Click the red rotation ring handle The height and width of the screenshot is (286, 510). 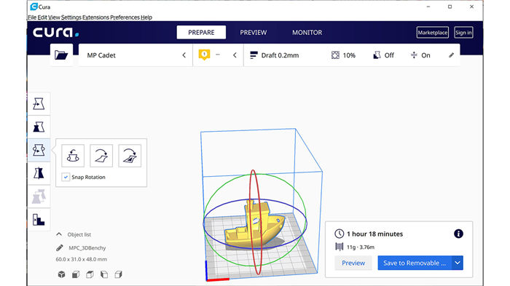[254, 171]
